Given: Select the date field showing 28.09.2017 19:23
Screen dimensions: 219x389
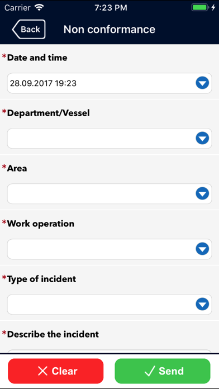Looking at the screenshot, I should point(109,83).
